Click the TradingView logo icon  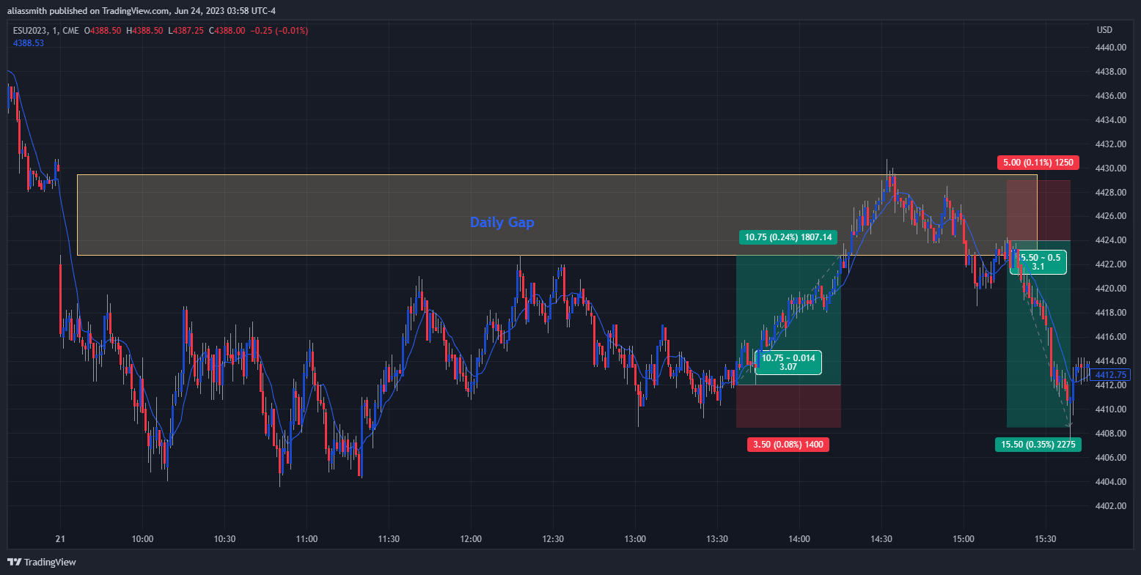14,562
